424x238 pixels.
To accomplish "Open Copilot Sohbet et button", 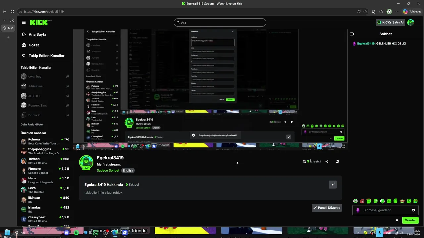I will pyautogui.click(x=412, y=11).
